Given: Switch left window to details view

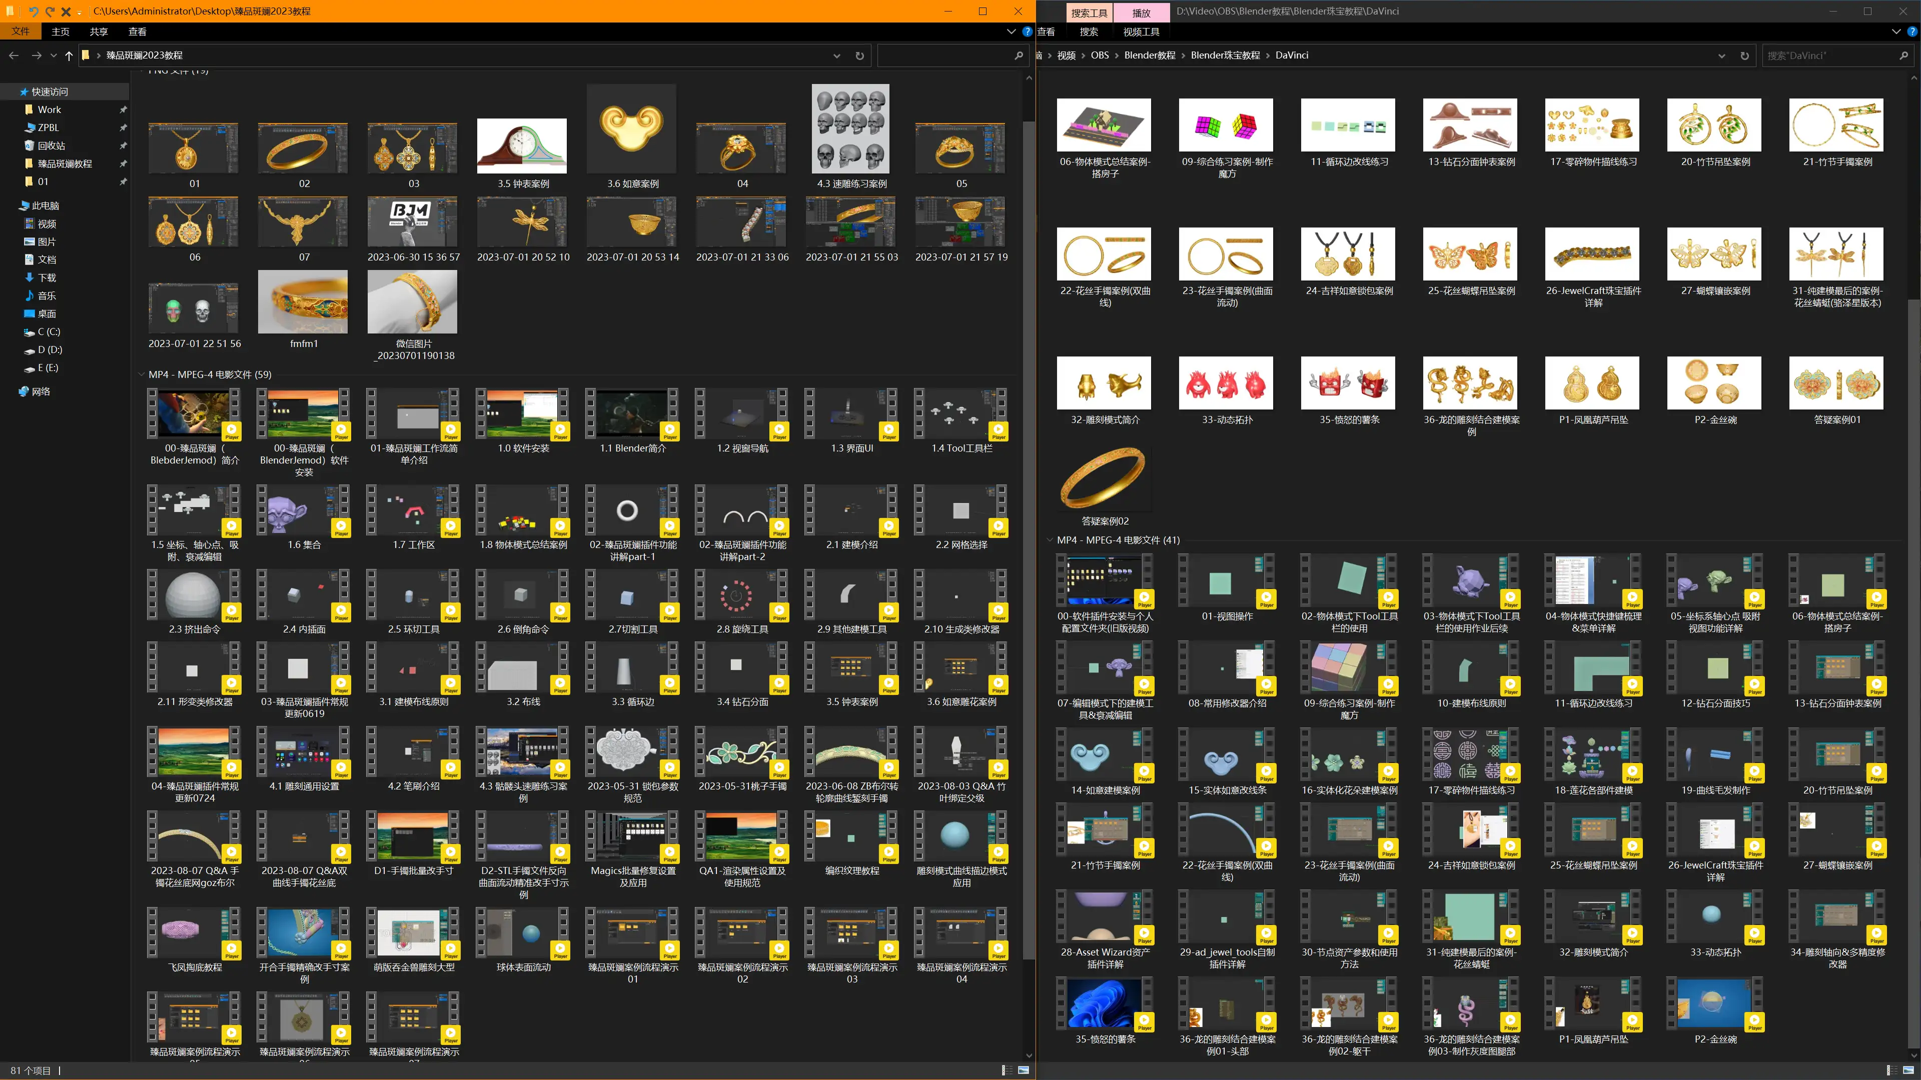Looking at the screenshot, I should click(x=1007, y=1070).
